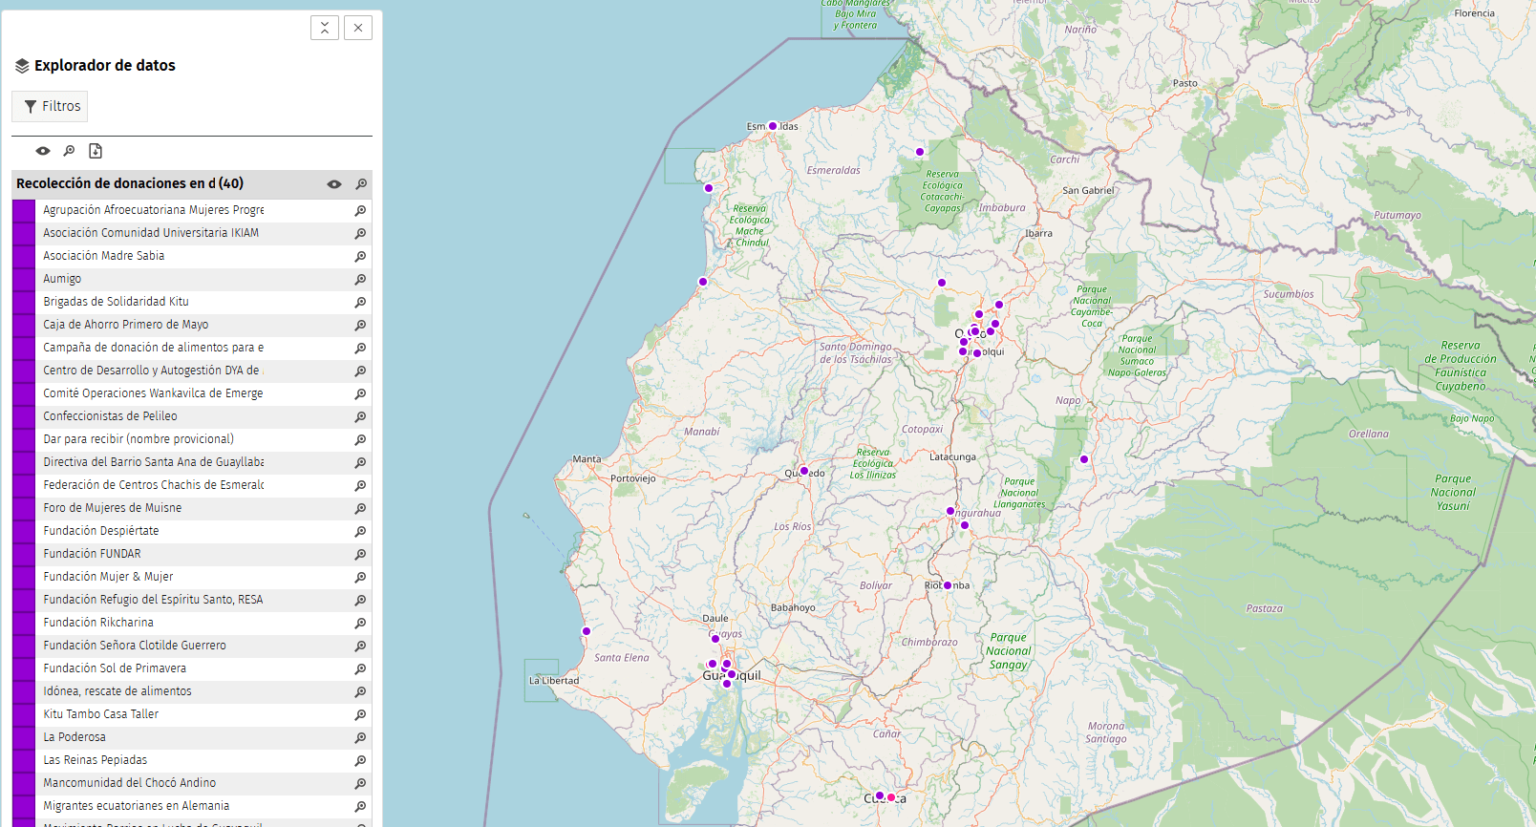This screenshot has width=1536, height=827.
Task: Click magnifier icon beside Asociación Madre Sabia
Action: tap(360, 257)
